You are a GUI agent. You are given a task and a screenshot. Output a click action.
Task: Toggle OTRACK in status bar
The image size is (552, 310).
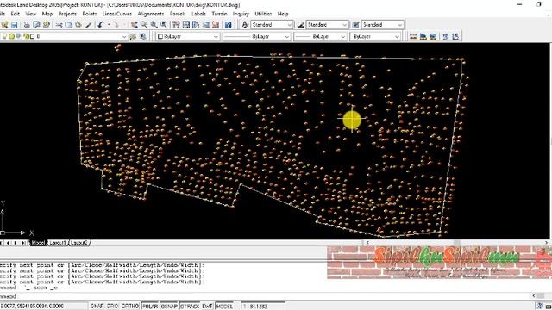click(190, 307)
